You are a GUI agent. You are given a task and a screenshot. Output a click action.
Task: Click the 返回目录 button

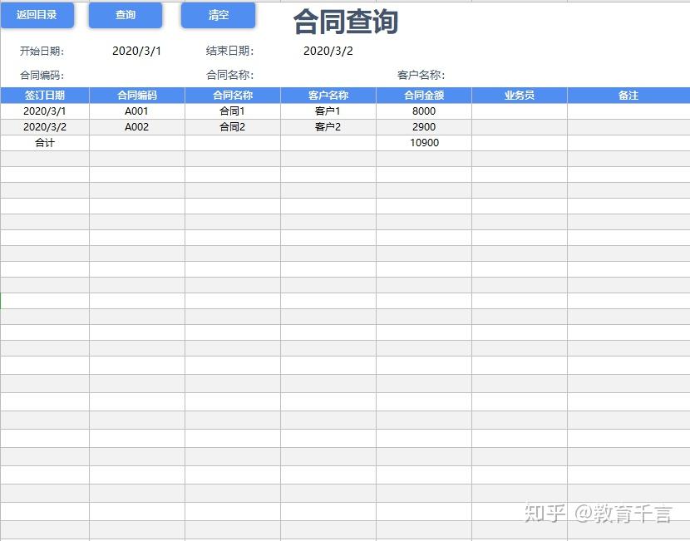click(x=37, y=15)
